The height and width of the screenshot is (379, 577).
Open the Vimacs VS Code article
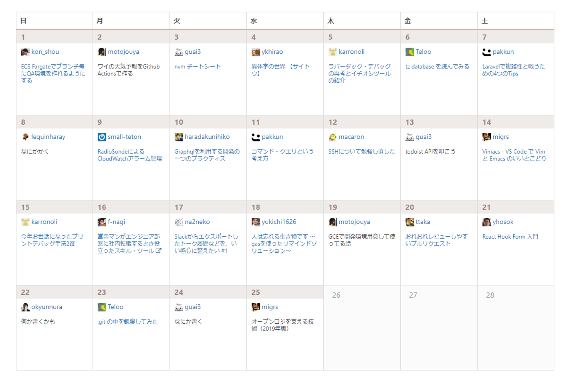tap(514, 155)
